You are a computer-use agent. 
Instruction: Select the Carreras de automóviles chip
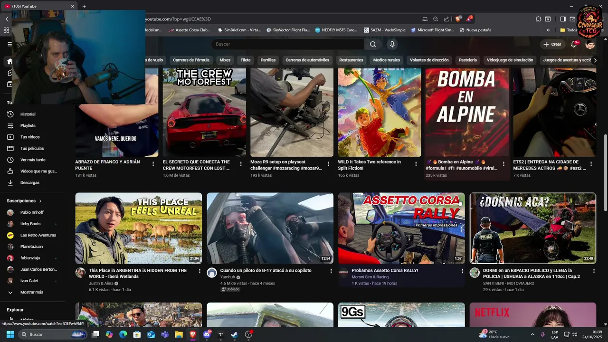tap(307, 60)
